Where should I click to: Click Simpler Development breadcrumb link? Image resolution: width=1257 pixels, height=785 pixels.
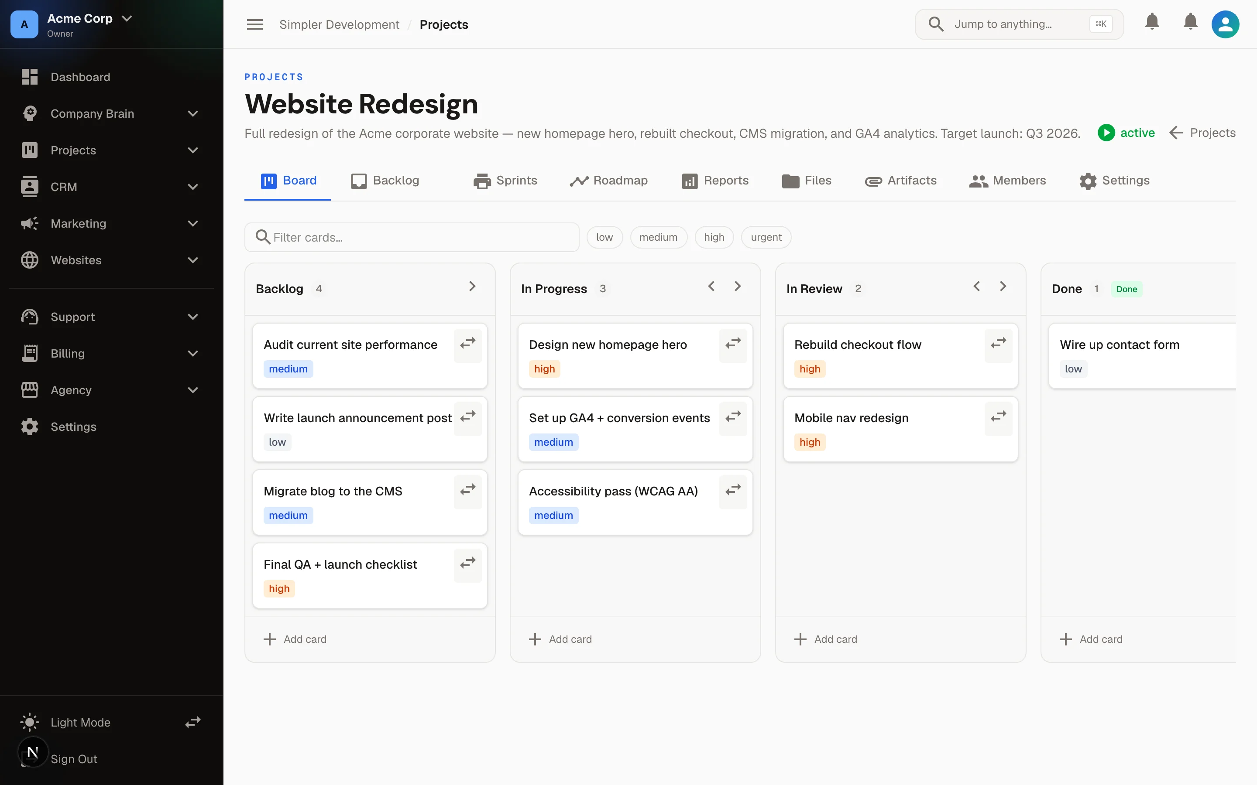[x=339, y=24]
